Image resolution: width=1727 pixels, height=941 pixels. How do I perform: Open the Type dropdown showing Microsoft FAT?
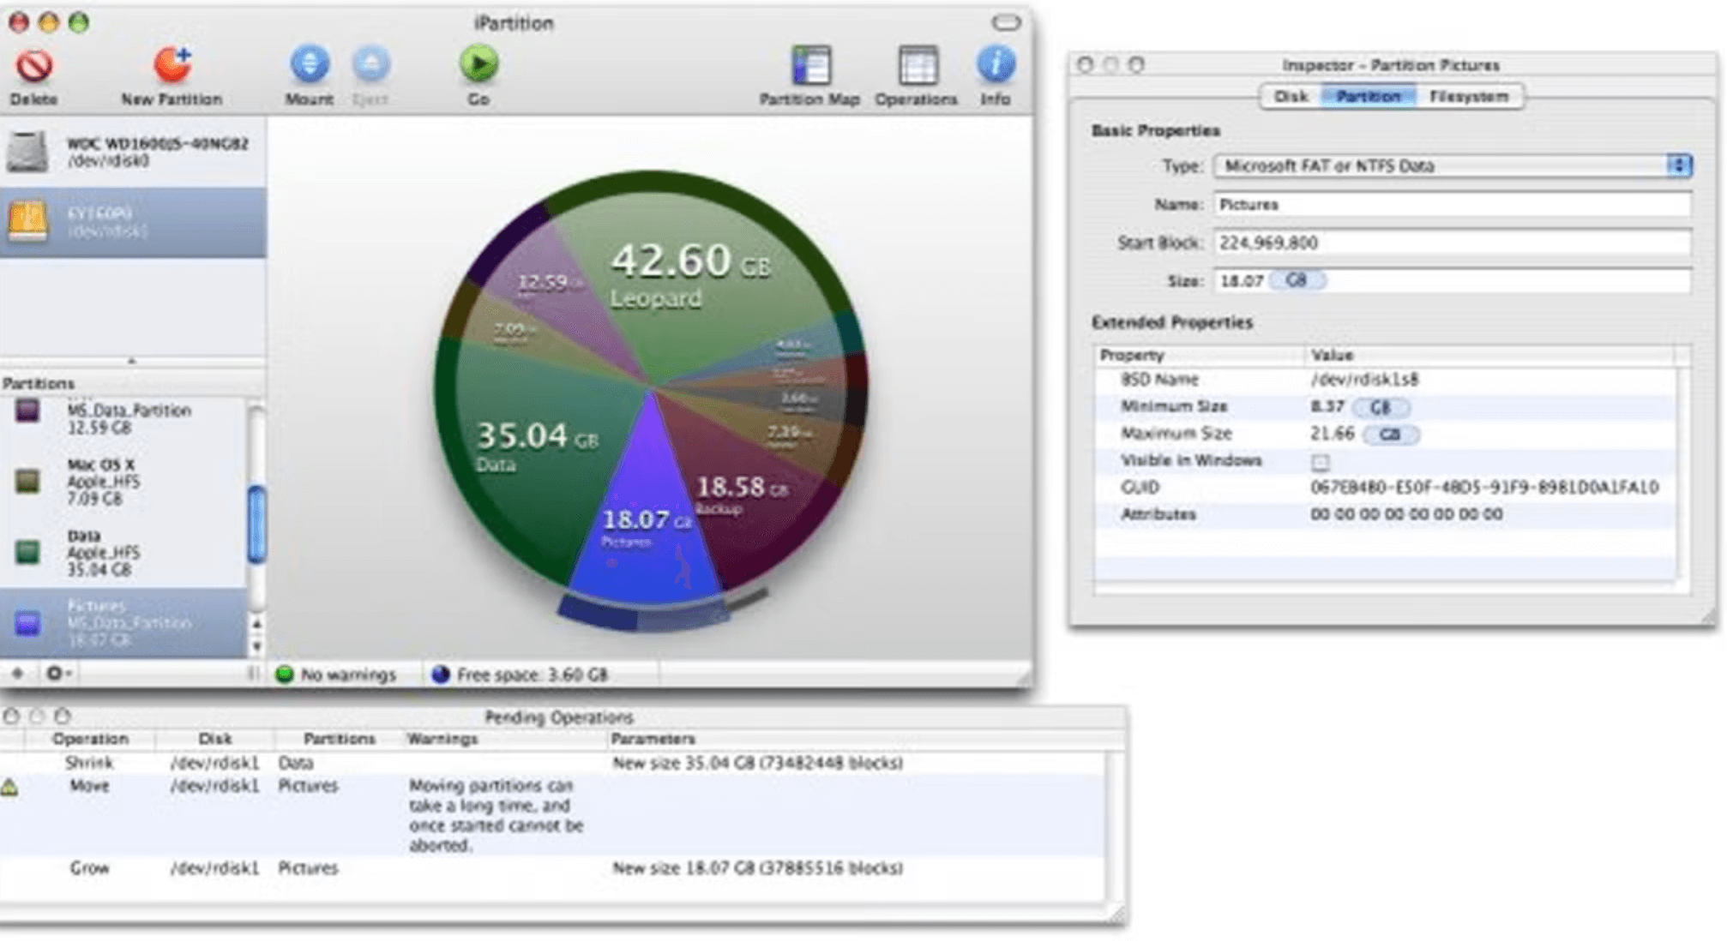pyautogui.click(x=1449, y=167)
